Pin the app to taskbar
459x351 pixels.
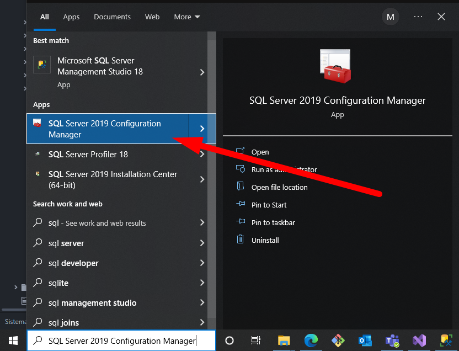point(273,223)
